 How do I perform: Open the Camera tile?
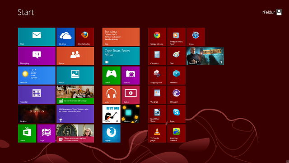(131, 76)
